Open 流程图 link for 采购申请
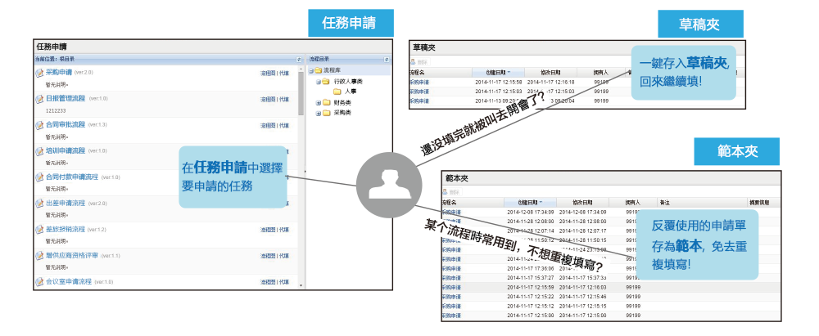The width and height of the screenshot is (819, 336). click(267, 73)
